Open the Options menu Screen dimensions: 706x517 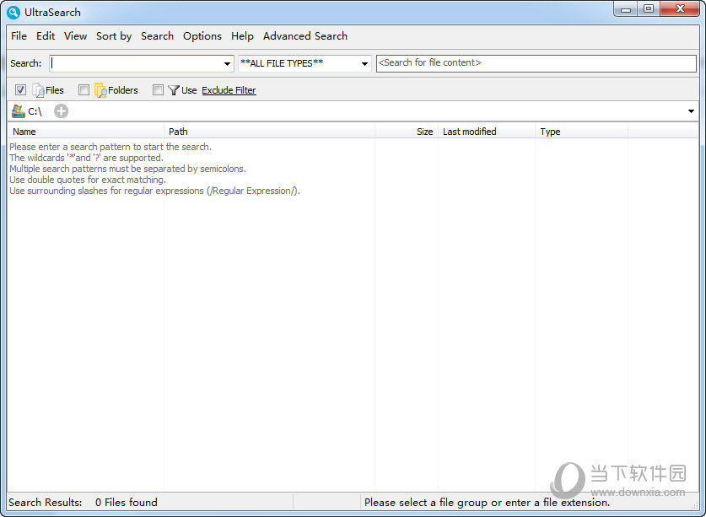202,36
